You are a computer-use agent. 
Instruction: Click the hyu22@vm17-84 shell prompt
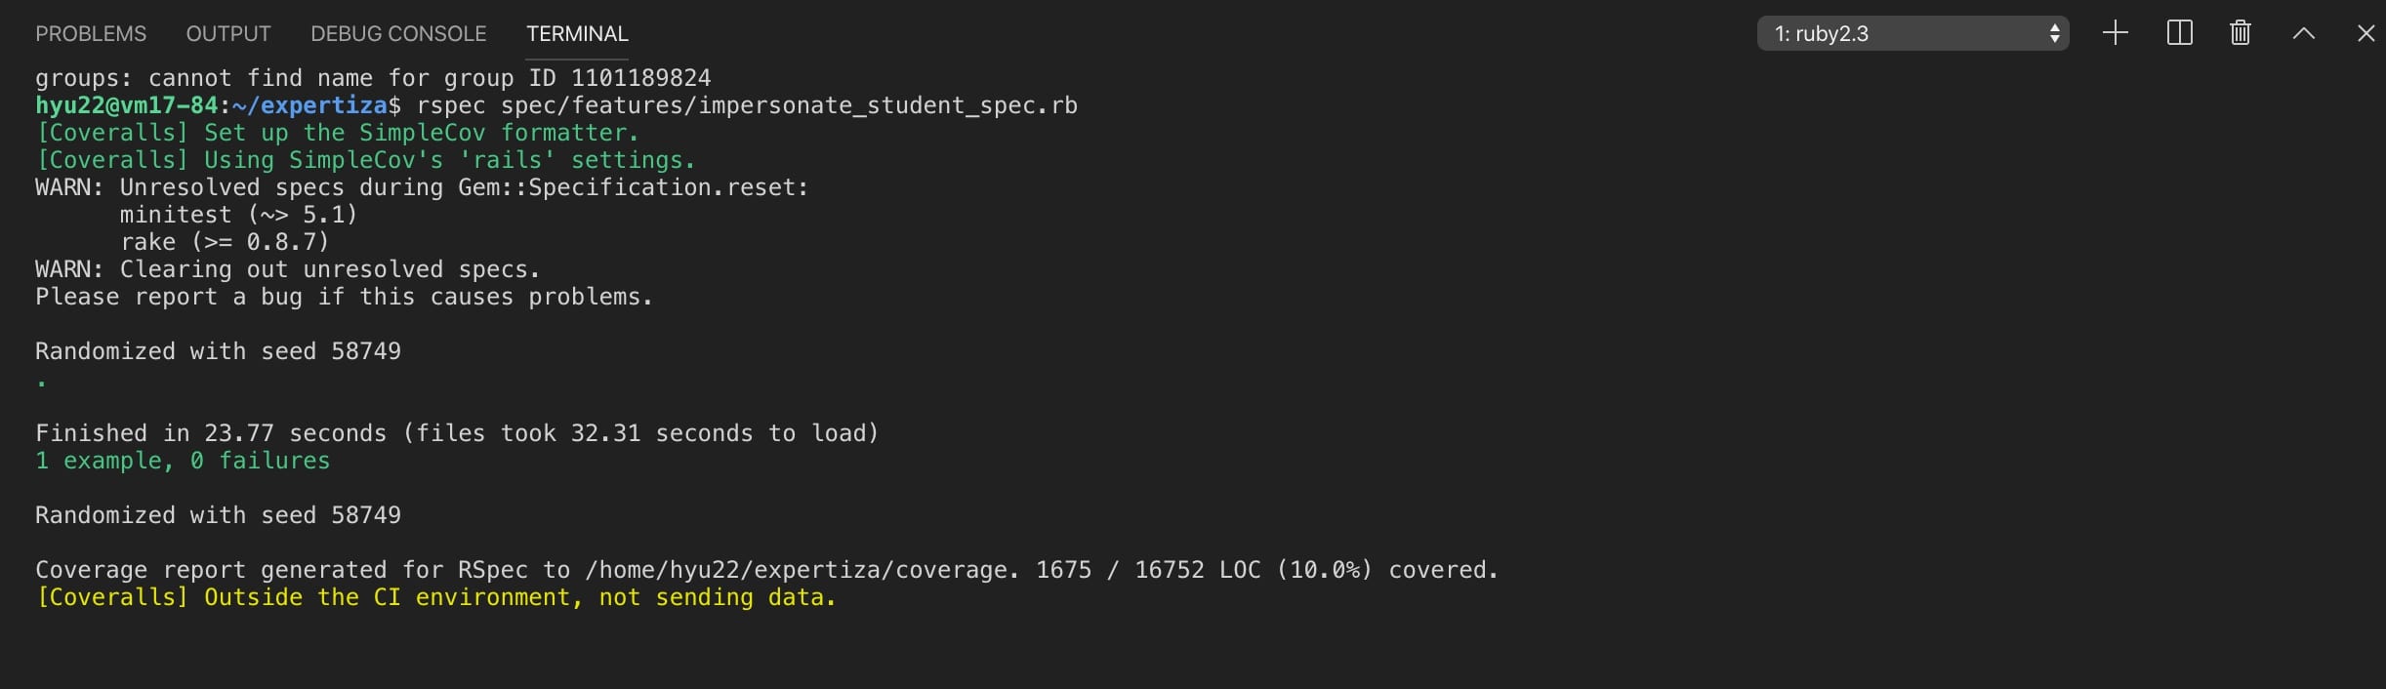point(127,105)
